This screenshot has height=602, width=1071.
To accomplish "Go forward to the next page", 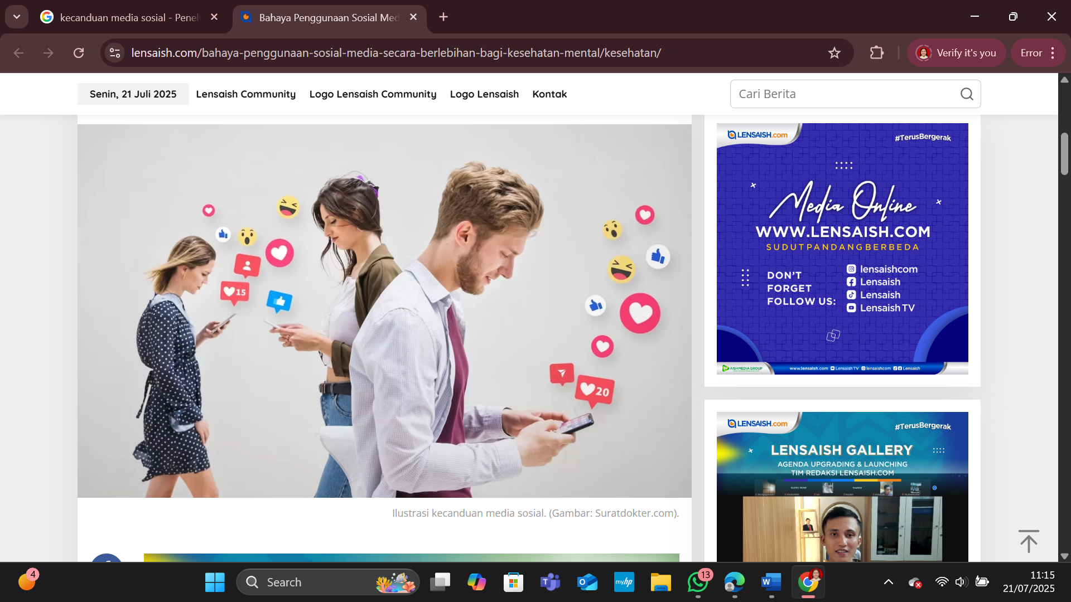I will (x=49, y=53).
